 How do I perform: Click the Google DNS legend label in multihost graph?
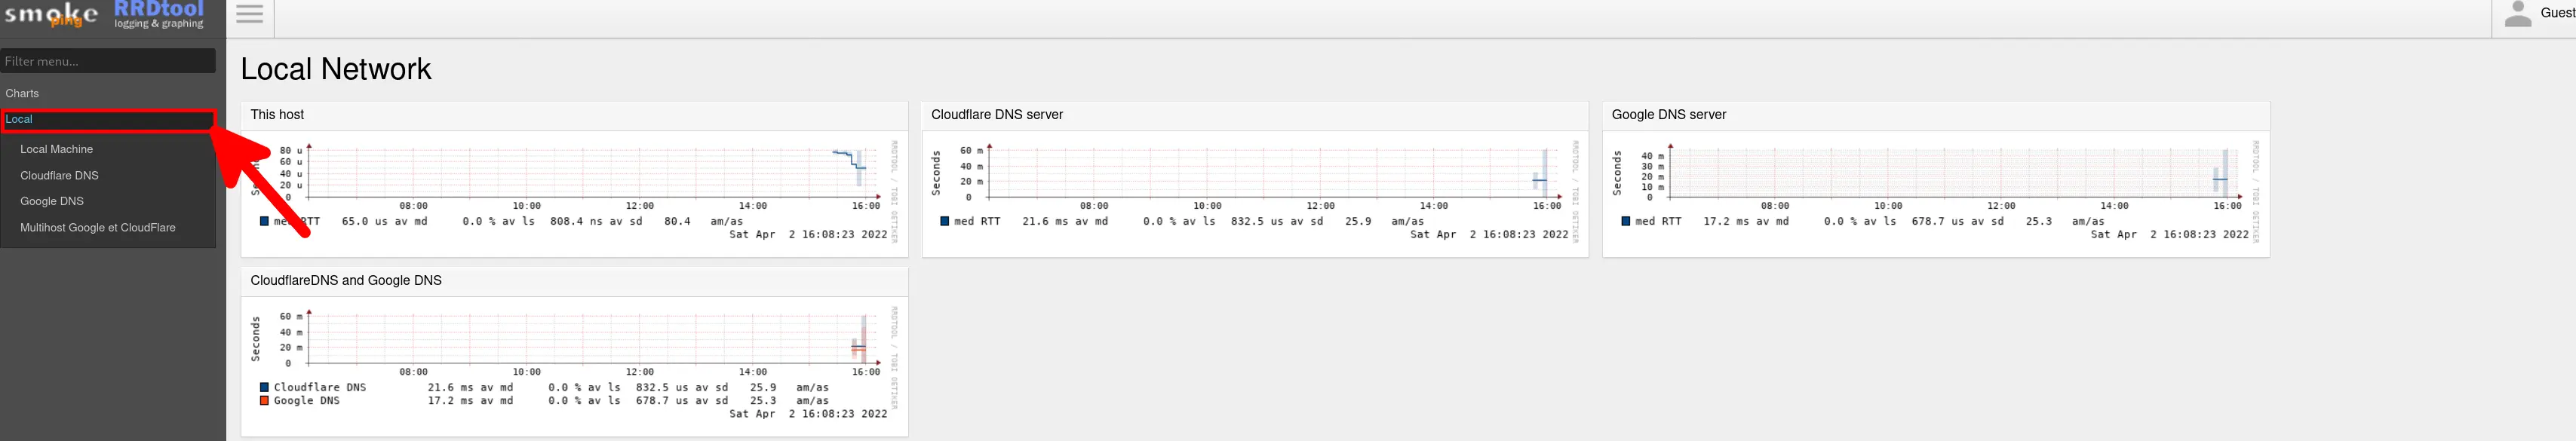click(x=307, y=400)
